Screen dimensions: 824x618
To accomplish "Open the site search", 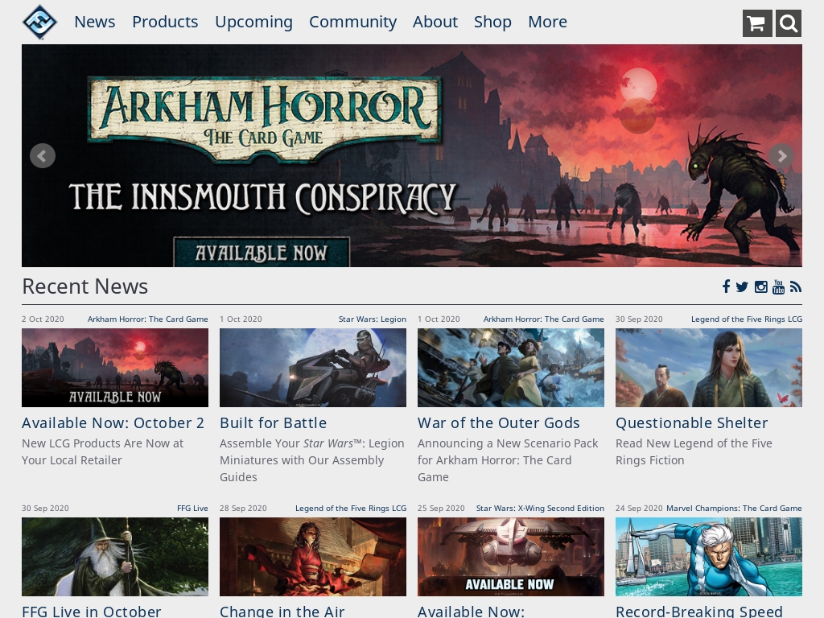I will [788, 23].
